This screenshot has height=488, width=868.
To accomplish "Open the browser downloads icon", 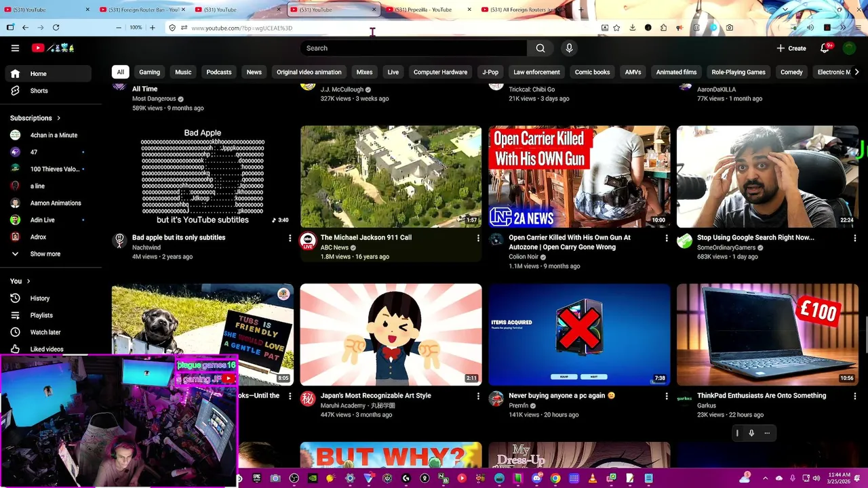I will pos(632,28).
